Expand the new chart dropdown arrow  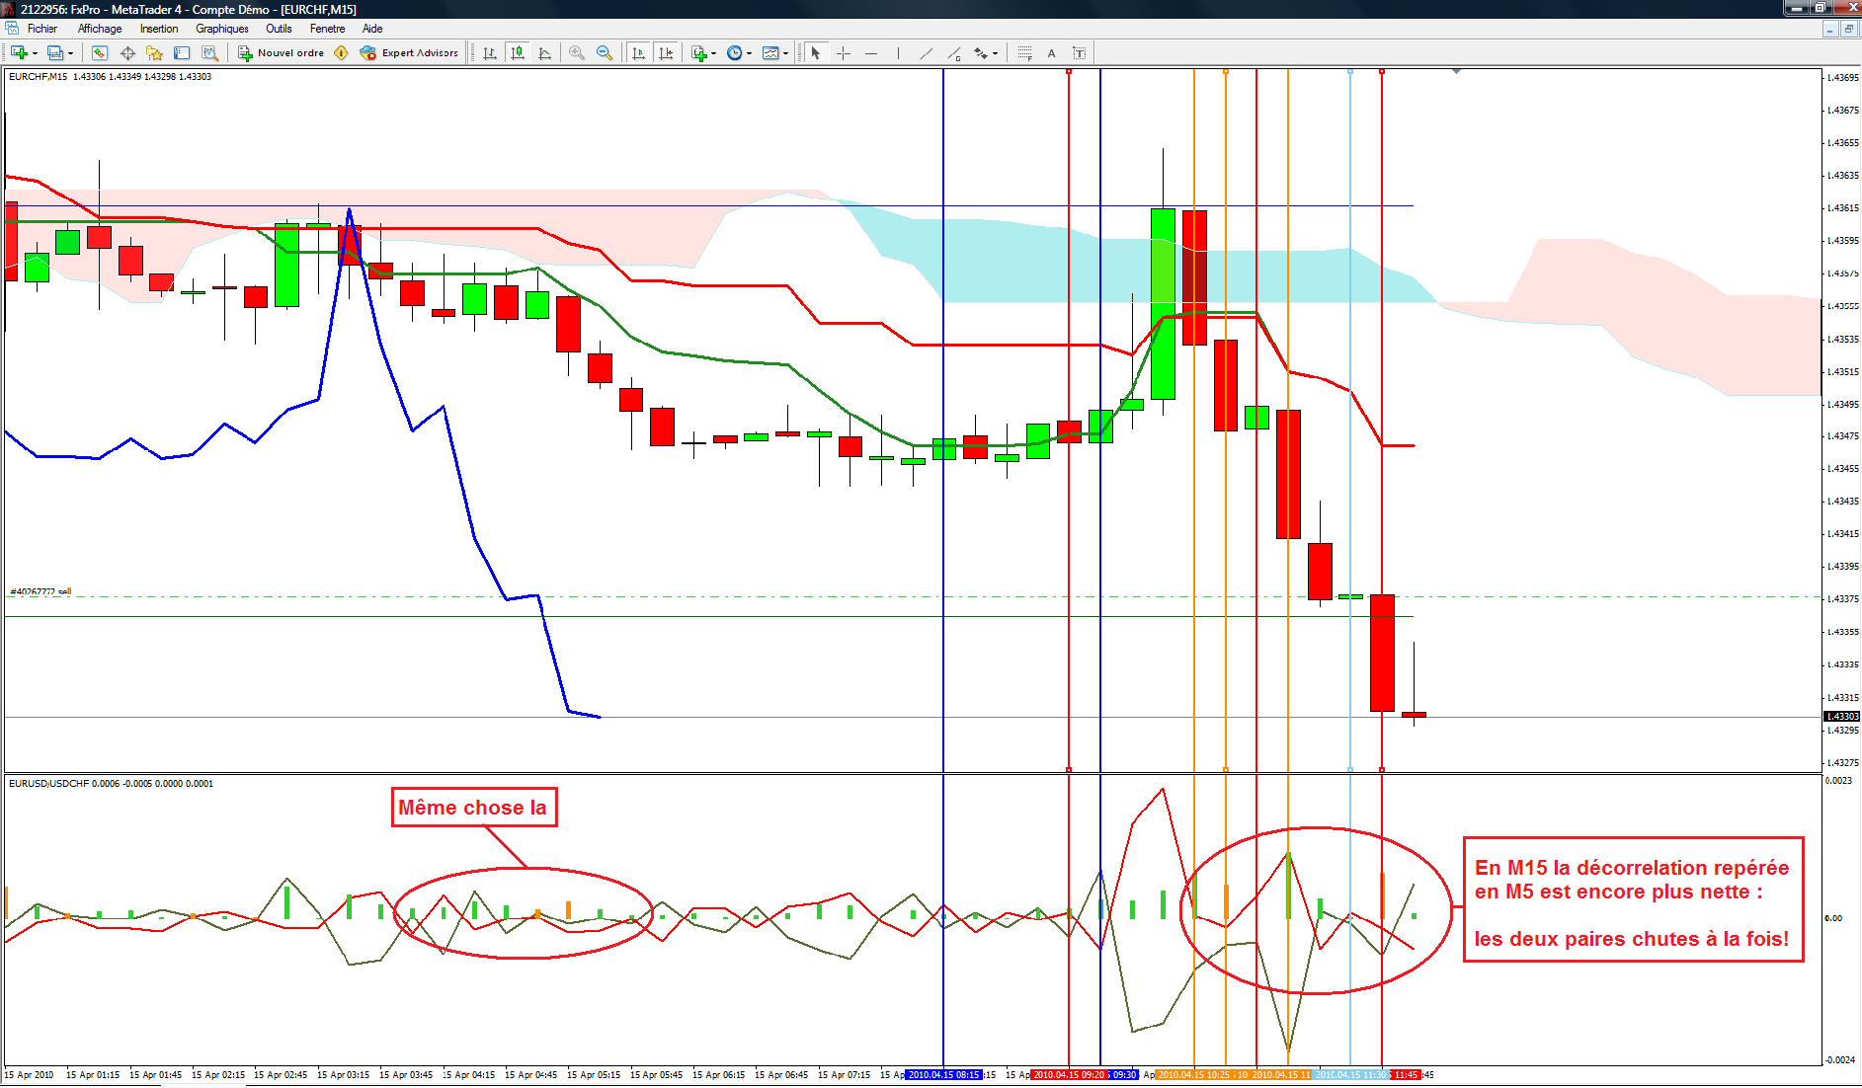coord(36,53)
